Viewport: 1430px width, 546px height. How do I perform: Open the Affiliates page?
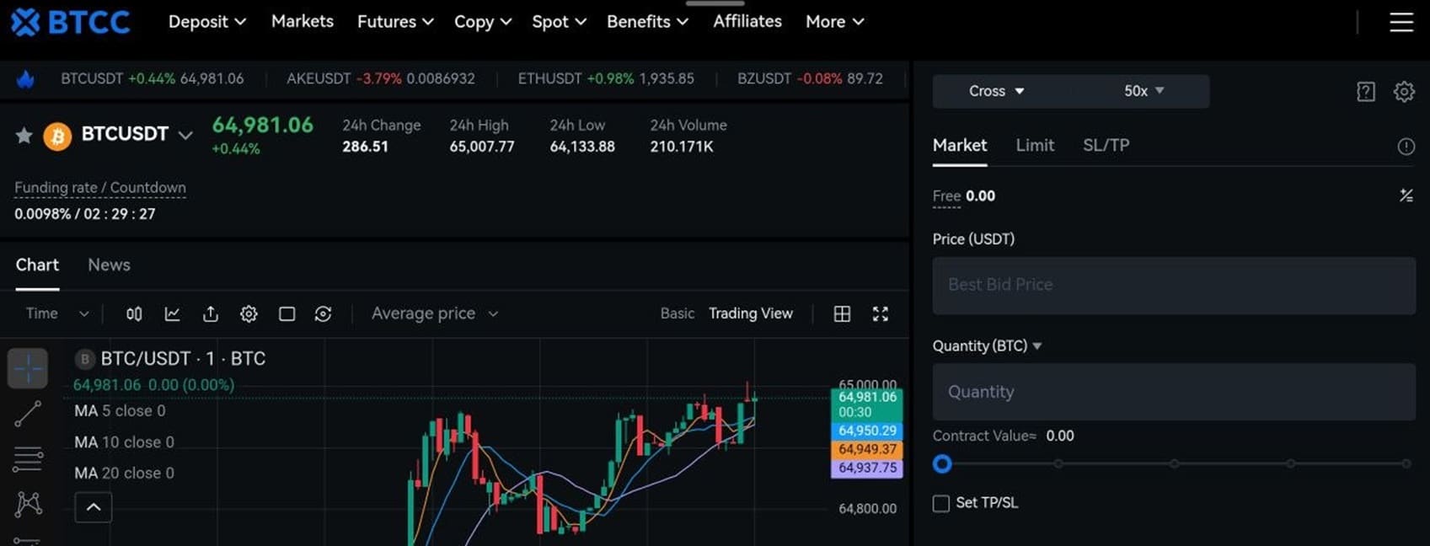tap(747, 21)
